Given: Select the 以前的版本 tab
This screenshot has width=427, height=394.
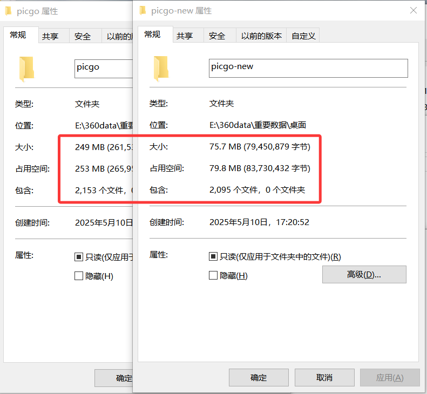Looking at the screenshot, I should click(x=261, y=36).
